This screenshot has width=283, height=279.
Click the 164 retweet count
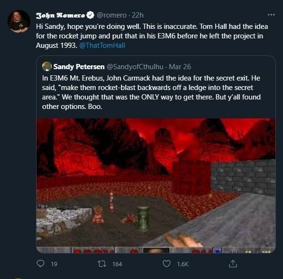117,264
